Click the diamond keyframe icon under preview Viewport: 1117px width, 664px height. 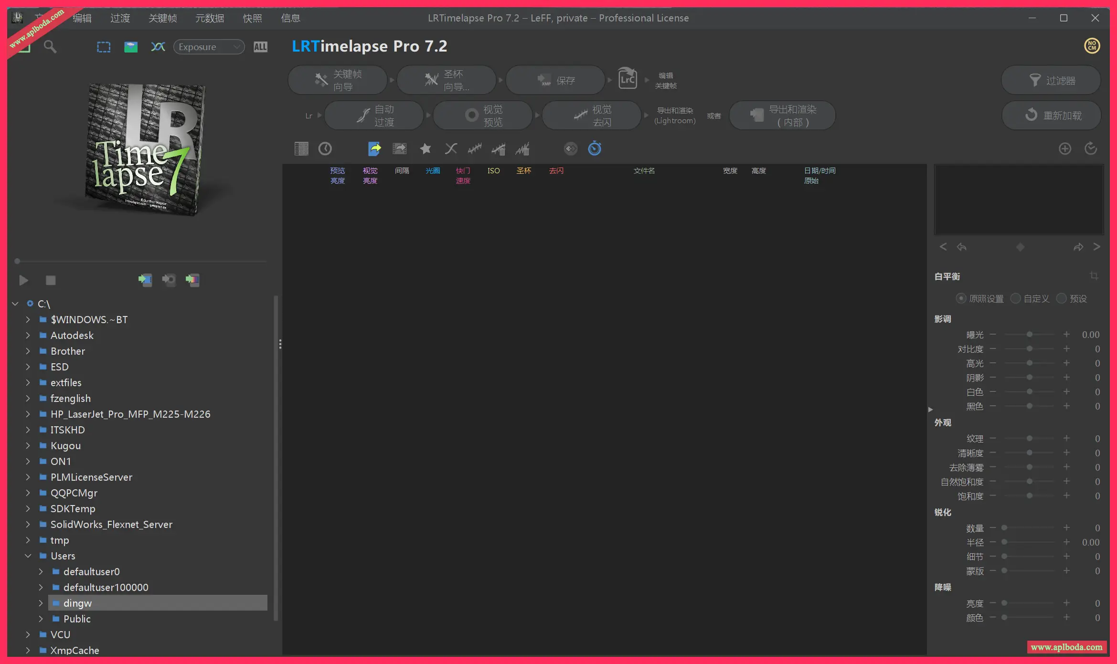click(x=1020, y=247)
